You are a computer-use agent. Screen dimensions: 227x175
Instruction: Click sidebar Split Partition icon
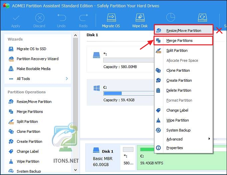(11, 122)
